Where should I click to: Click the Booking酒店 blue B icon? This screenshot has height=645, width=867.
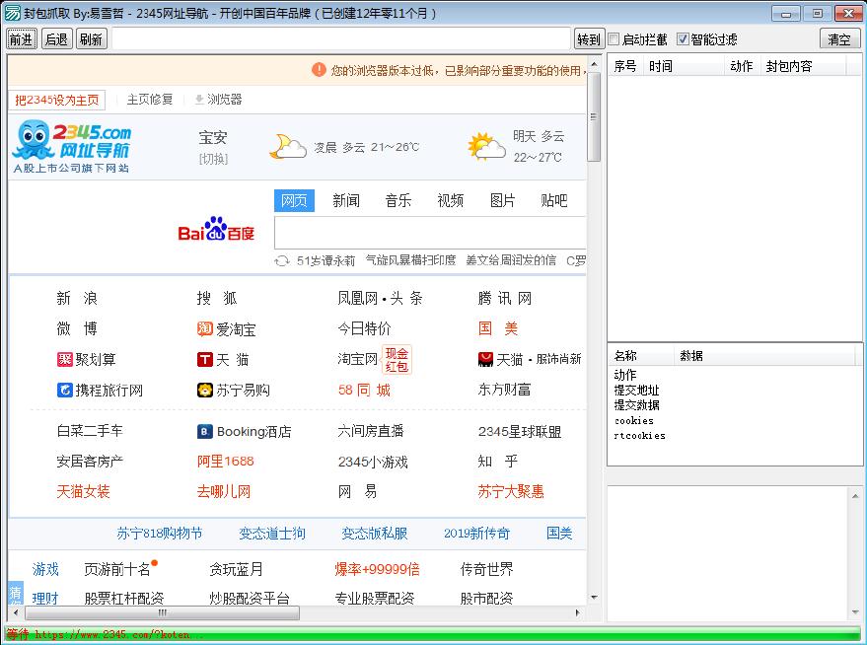204,432
